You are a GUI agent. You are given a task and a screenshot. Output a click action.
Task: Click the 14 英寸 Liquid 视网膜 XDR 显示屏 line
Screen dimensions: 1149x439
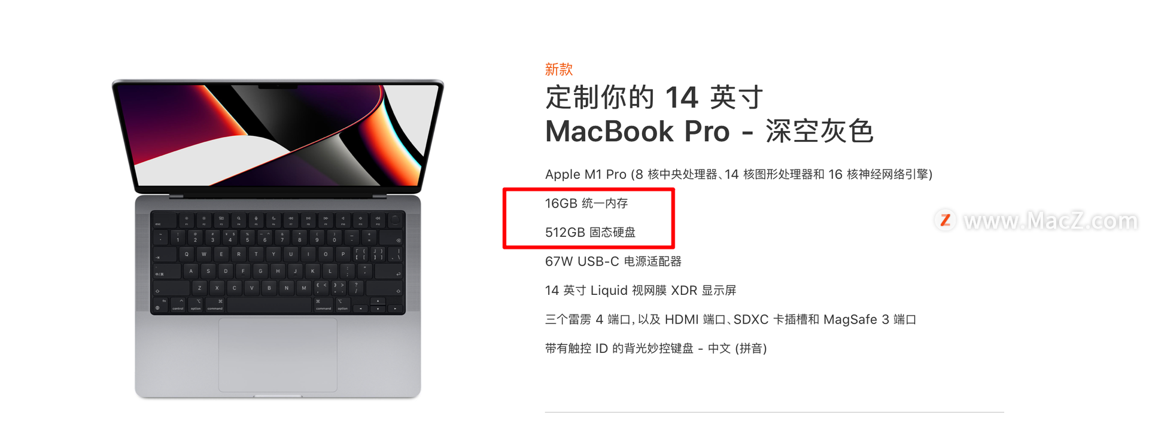click(640, 290)
